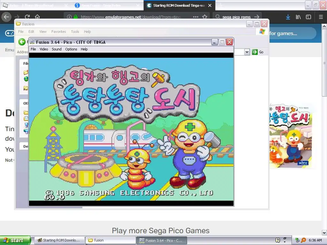The image size is (327, 245).
Task: Click the green padlock in URL bar
Action: (x=76, y=17)
